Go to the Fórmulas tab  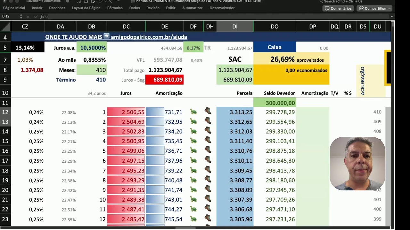(x=115, y=8)
